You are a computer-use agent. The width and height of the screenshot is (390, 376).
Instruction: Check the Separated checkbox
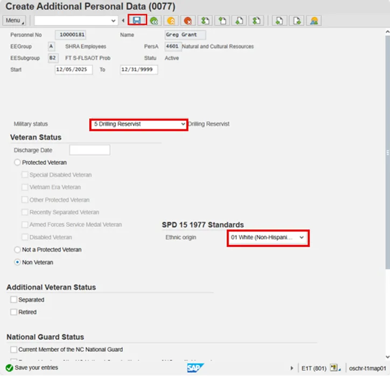click(x=13, y=300)
